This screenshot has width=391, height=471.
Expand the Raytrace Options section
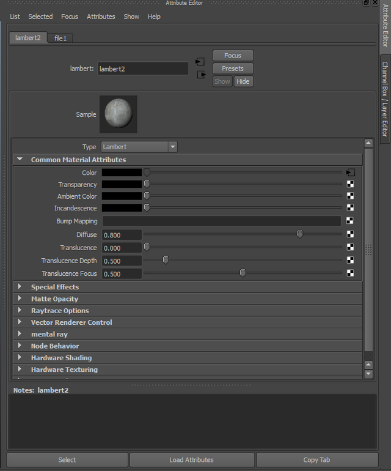click(x=20, y=310)
